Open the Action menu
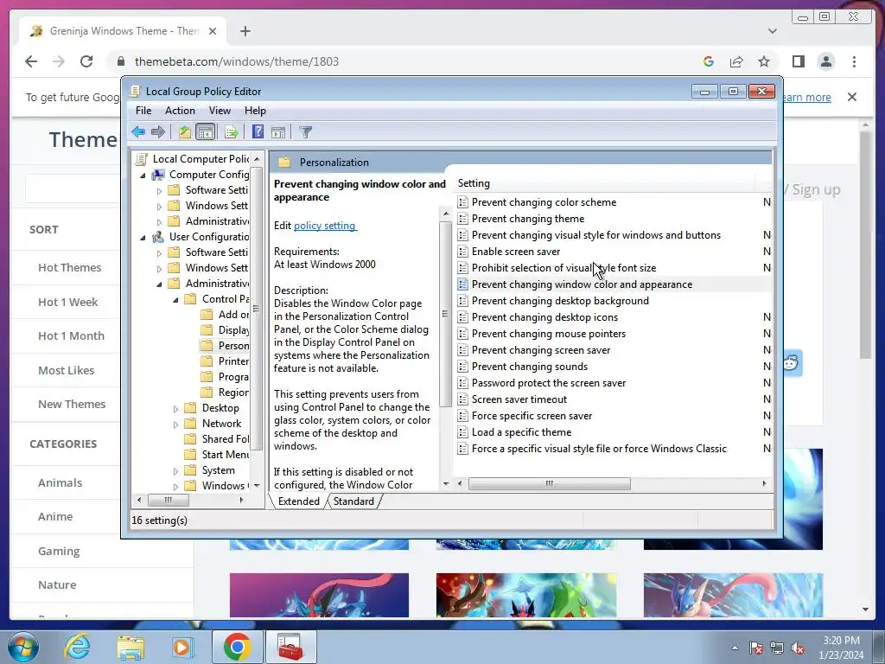885x664 pixels. [180, 111]
